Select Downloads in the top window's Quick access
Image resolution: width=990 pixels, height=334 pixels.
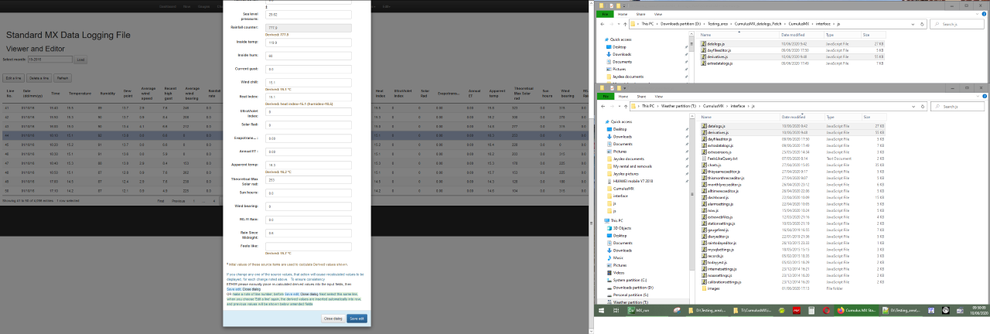pos(623,54)
